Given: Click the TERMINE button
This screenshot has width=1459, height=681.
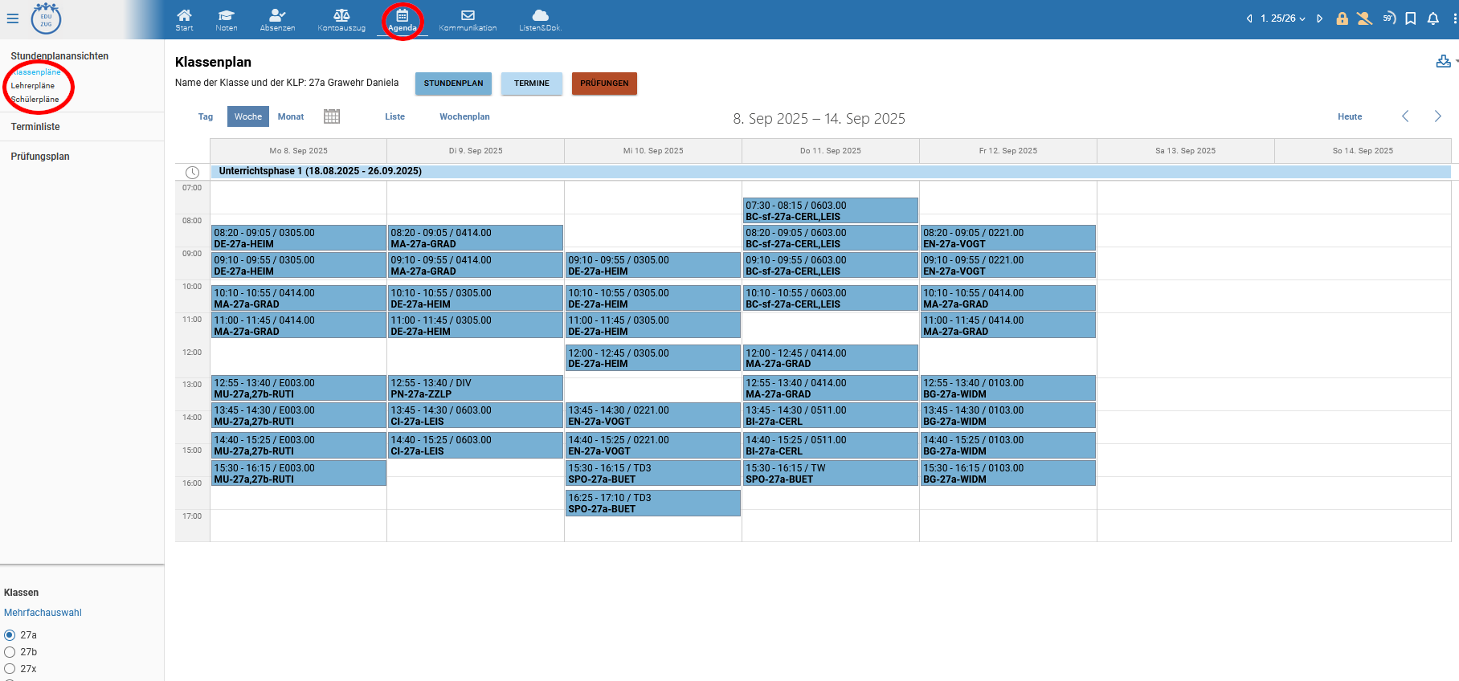Looking at the screenshot, I should 532,84.
